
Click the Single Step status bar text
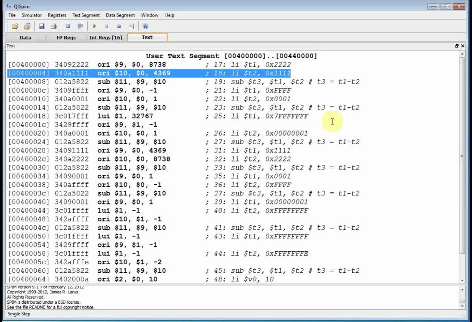19,314
